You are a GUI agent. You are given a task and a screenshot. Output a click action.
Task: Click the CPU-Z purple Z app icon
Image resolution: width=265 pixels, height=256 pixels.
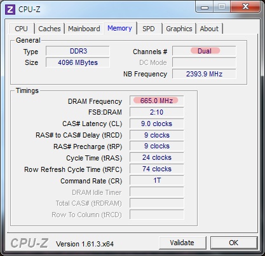pos(10,10)
